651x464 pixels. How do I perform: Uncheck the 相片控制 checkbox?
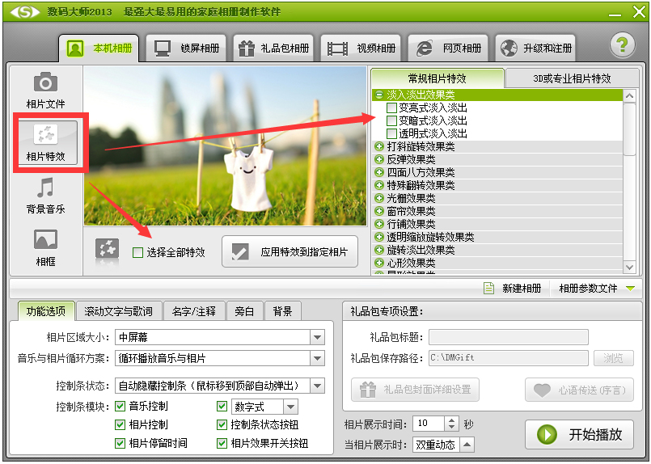click(x=120, y=424)
